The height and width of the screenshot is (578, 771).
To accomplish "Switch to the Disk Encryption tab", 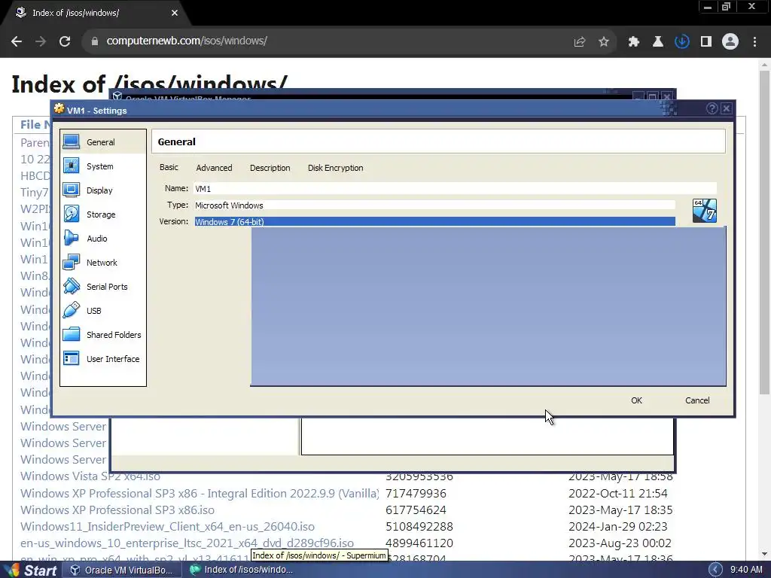I will click(335, 168).
